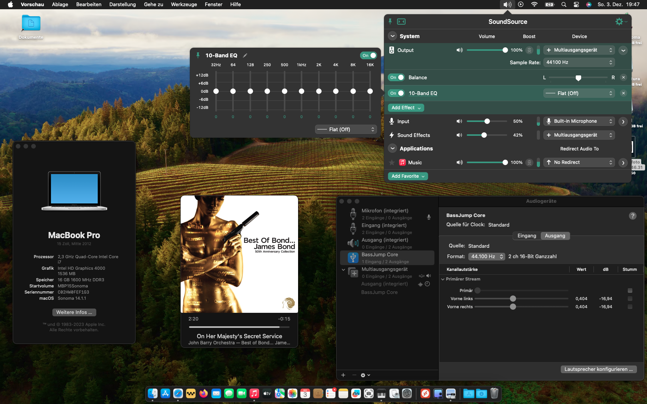Switch off the EQ popover On toggle

coord(369,55)
